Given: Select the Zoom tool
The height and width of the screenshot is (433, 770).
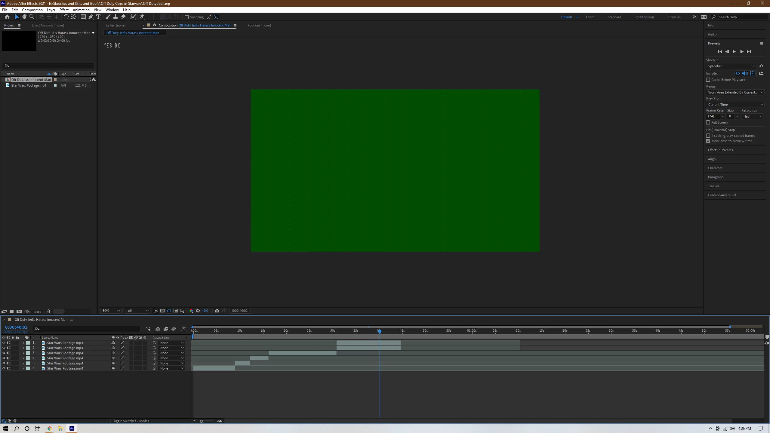Looking at the screenshot, I should click(32, 17).
